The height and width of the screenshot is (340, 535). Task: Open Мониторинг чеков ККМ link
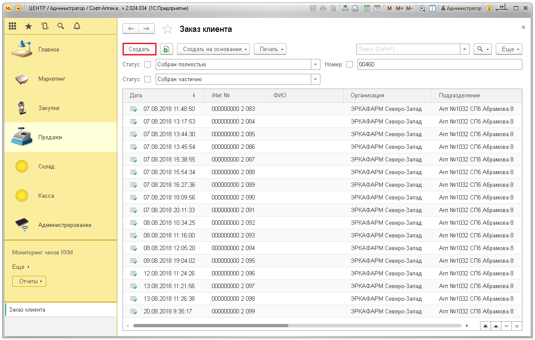pyautogui.click(x=42, y=252)
